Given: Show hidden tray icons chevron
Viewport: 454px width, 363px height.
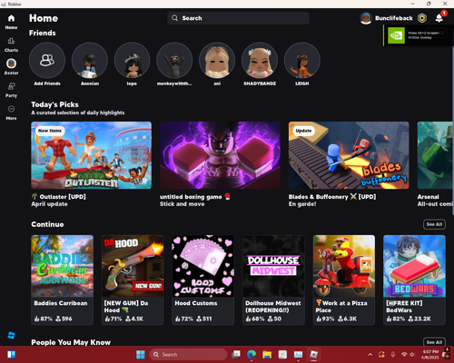Looking at the screenshot, I should tap(370, 355).
